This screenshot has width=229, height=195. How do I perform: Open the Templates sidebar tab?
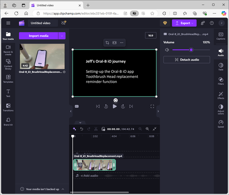click(8, 79)
